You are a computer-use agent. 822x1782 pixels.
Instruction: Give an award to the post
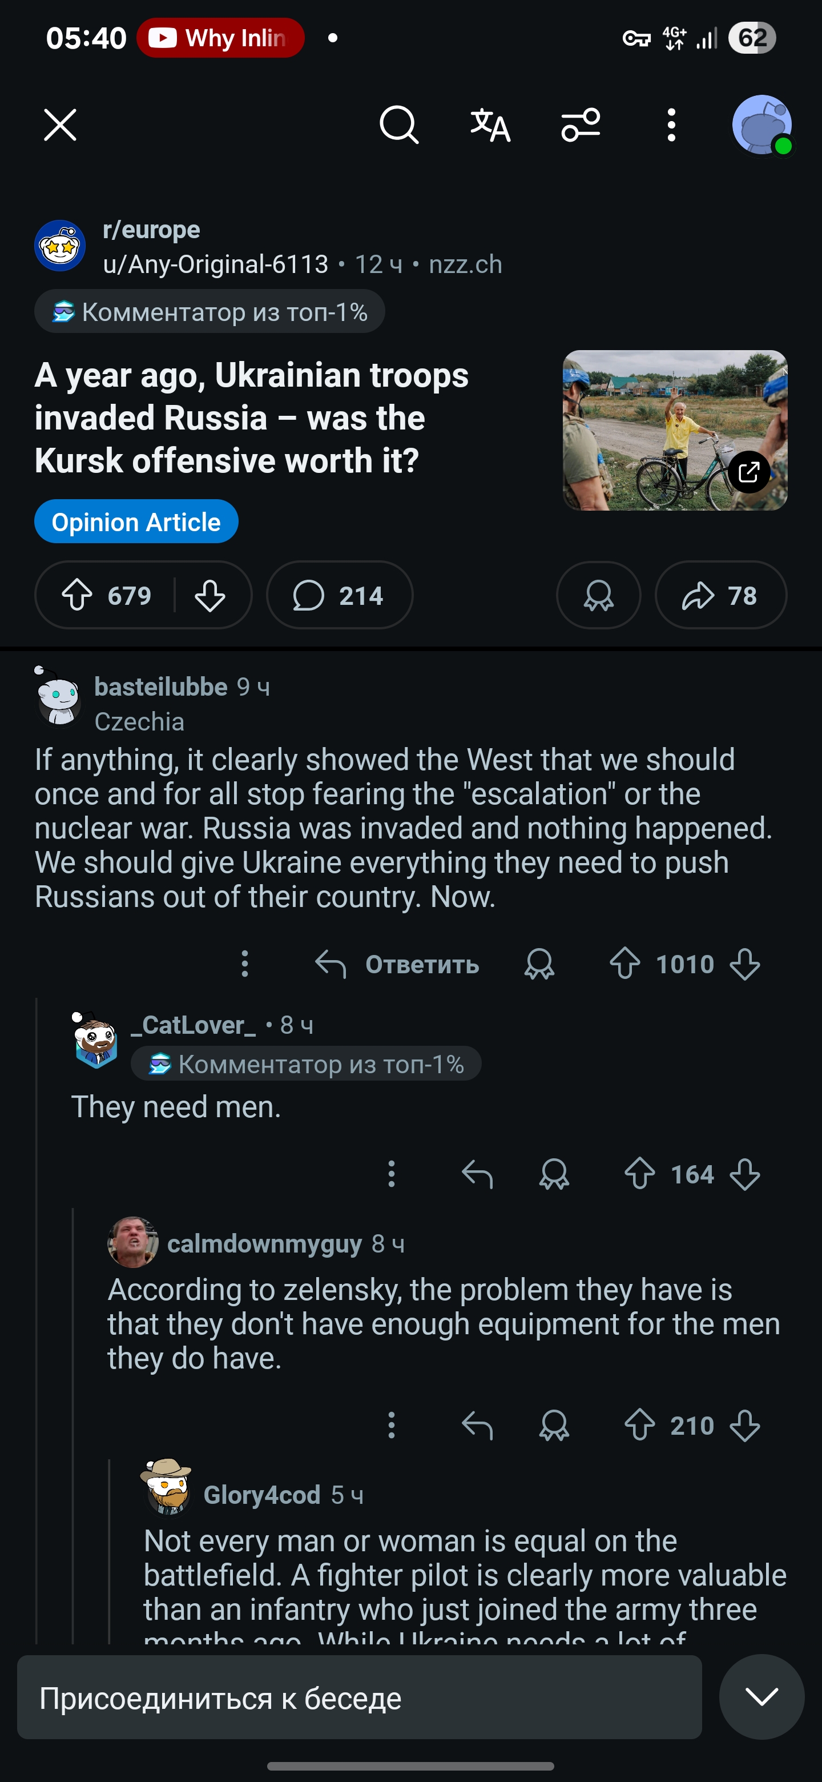point(598,595)
